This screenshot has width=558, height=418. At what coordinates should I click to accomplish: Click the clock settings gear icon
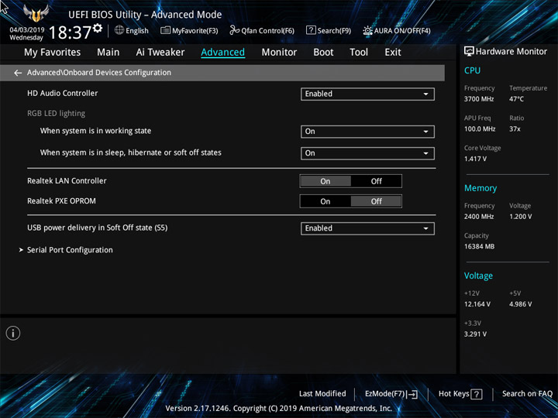pyautogui.click(x=98, y=28)
